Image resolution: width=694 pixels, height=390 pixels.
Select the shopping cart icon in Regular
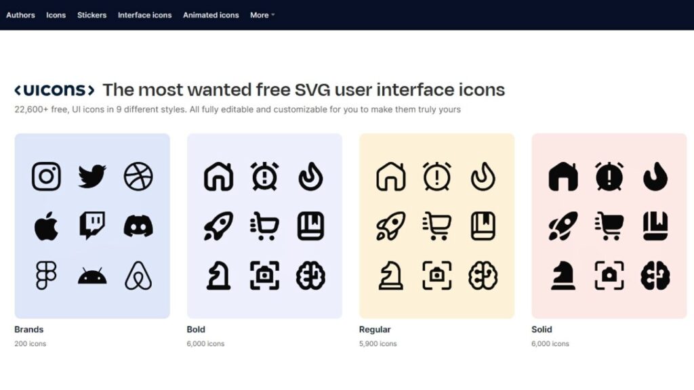click(437, 225)
